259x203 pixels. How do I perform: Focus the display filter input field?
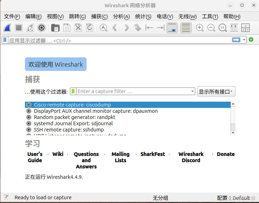coord(120,40)
